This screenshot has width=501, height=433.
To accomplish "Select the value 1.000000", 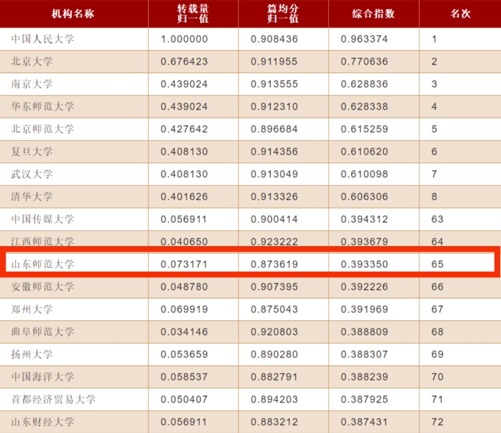I will point(184,39).
